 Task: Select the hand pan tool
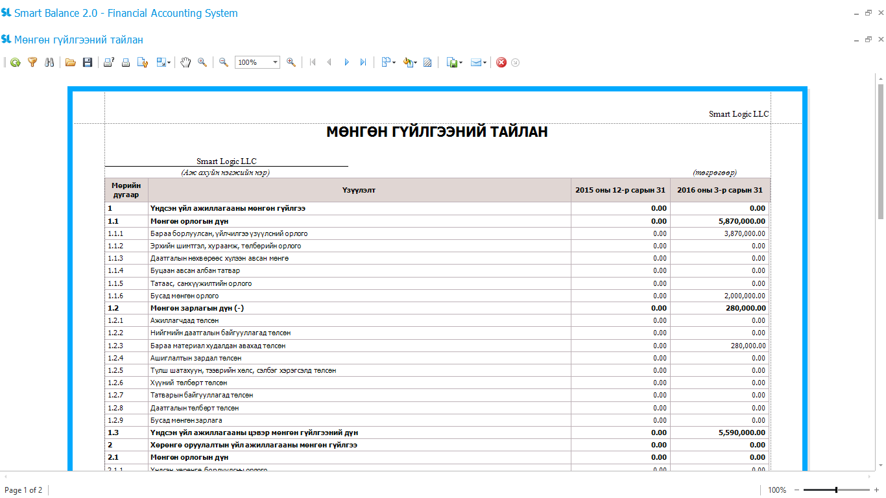coord(186,62)
